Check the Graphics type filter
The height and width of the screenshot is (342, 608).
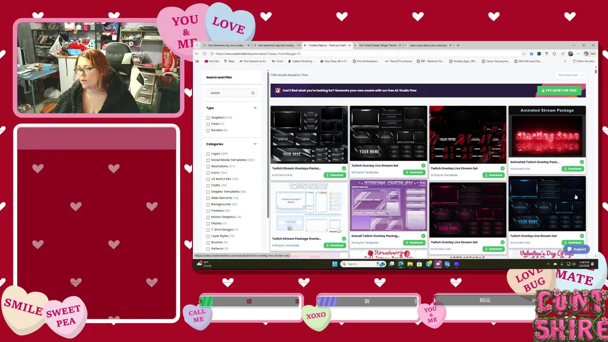[208, 118]
